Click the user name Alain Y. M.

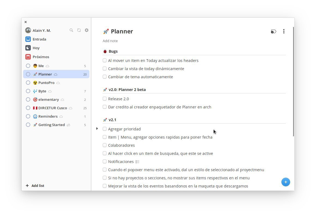pyautogui.click(x=42, y=30)
